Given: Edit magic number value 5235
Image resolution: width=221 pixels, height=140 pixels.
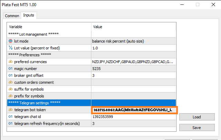Looking at the screenshot, I should pos(133,69).
